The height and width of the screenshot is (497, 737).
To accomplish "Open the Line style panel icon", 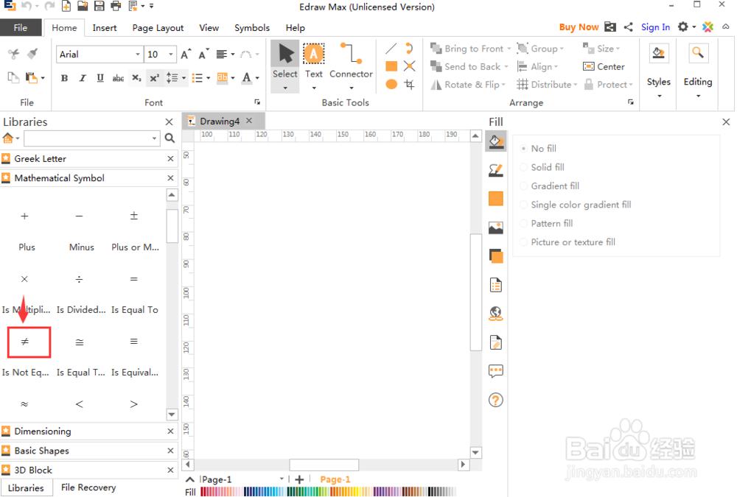I will 496,170.
